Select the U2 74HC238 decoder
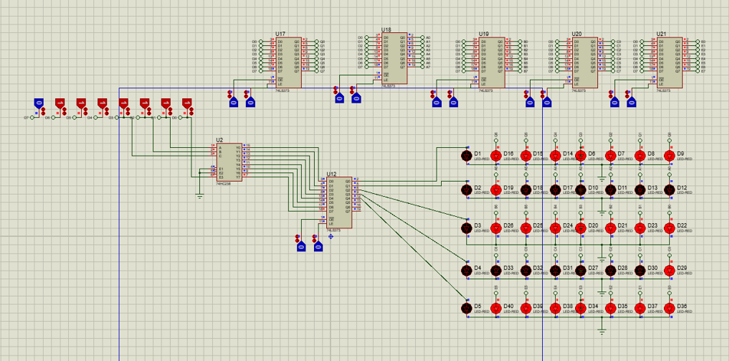 tap(229, 162)
